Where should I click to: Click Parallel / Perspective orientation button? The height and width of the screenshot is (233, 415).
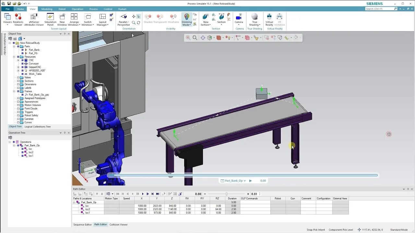124,19
